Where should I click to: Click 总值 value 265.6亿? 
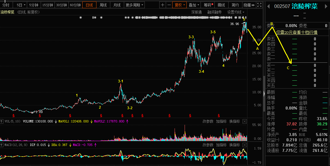[320, 145]
